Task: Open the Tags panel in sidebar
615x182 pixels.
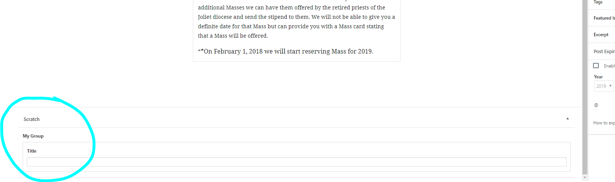Action: [598, 2]
